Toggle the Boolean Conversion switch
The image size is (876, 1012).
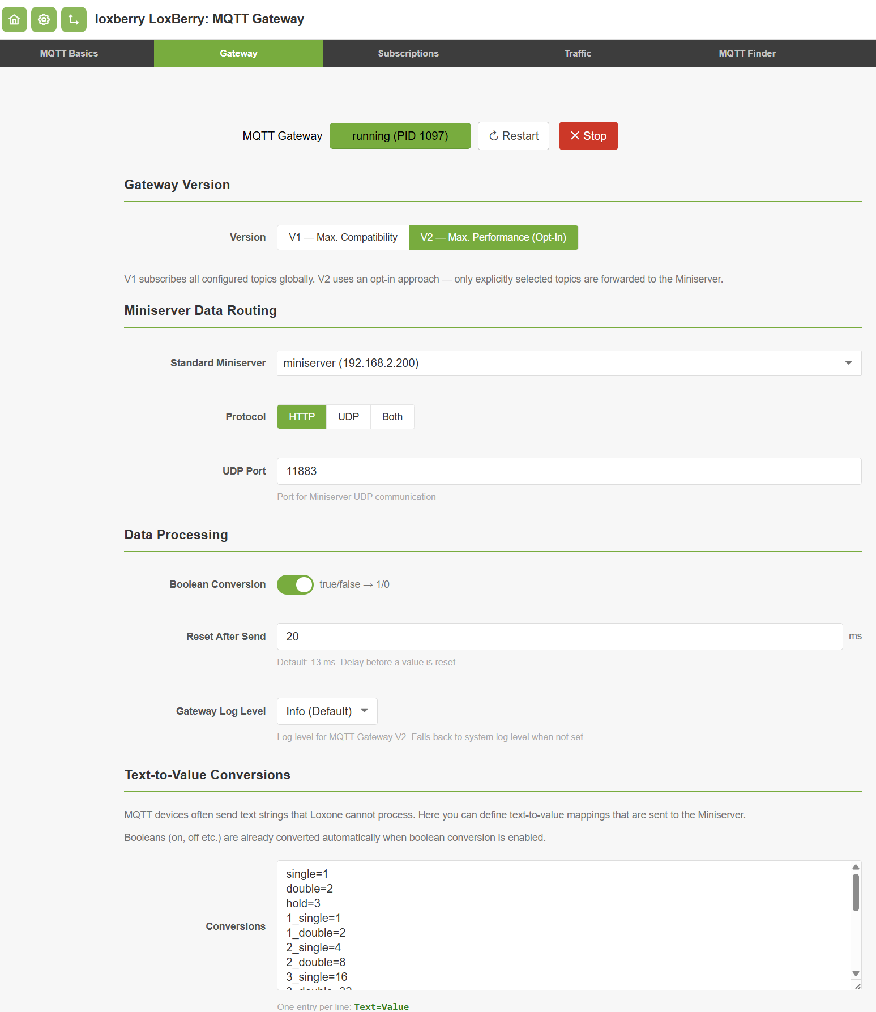[295, 584]
